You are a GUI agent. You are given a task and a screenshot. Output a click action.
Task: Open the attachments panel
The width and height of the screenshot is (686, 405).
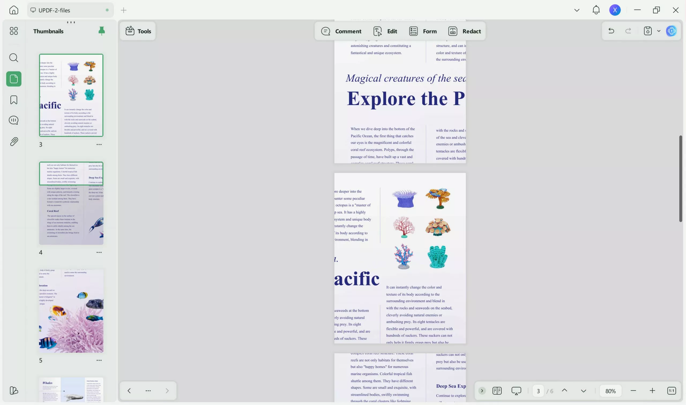point(13,141)
